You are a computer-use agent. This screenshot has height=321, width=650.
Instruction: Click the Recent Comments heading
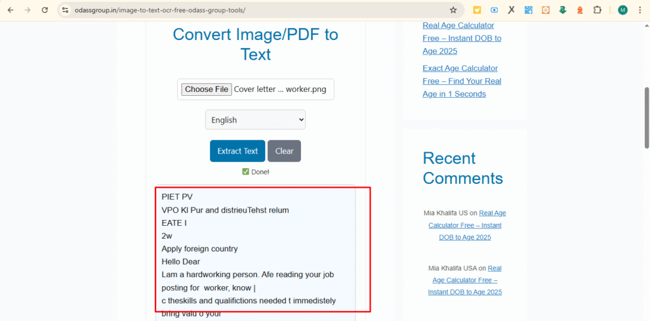click(463, 168)
